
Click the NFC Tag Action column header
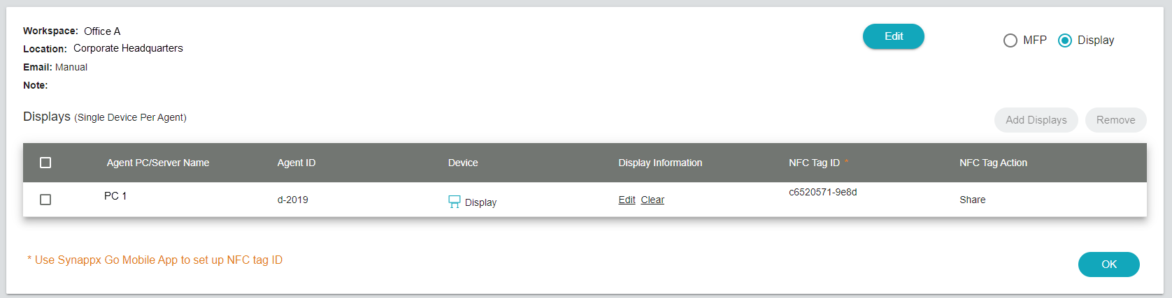click(993, 163)
